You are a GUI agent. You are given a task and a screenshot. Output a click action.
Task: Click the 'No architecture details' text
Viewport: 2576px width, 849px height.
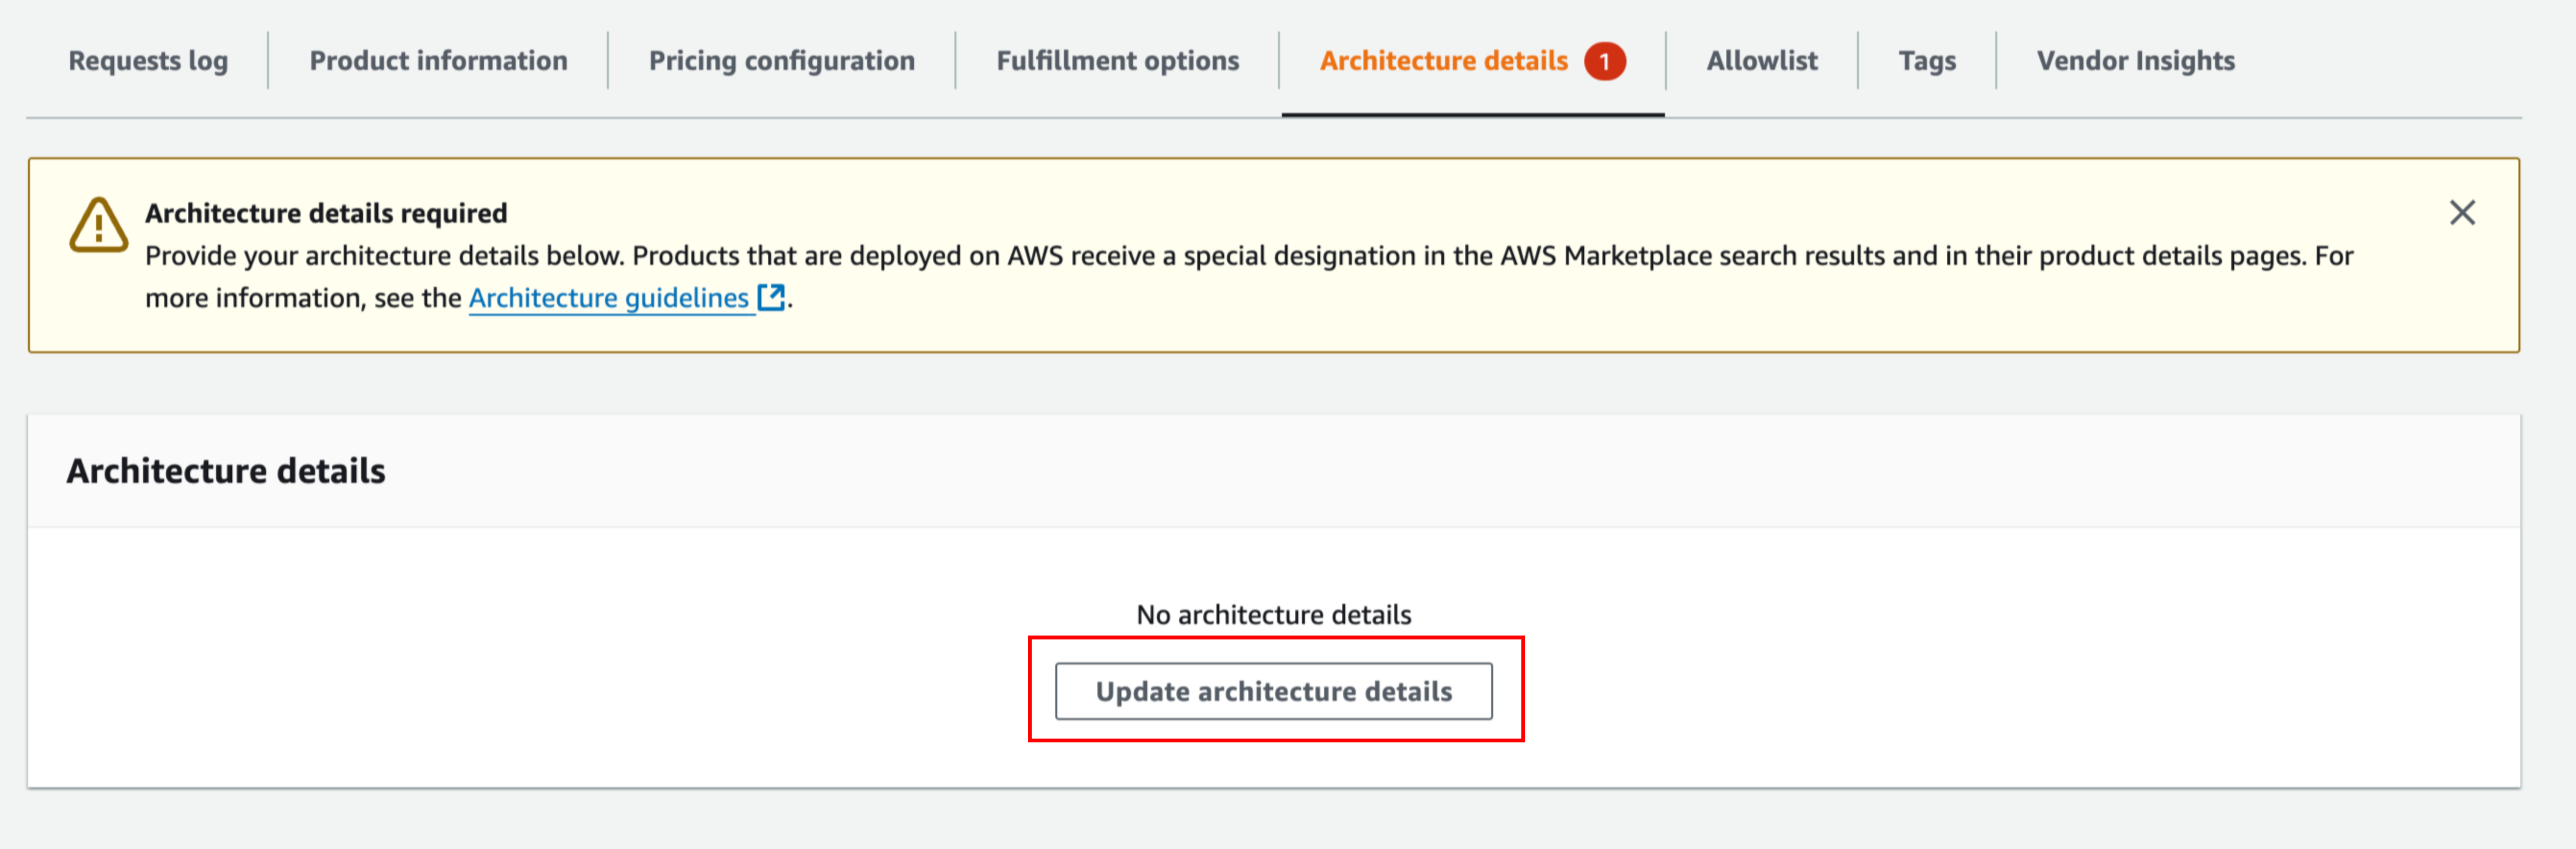coord(1273,614)
